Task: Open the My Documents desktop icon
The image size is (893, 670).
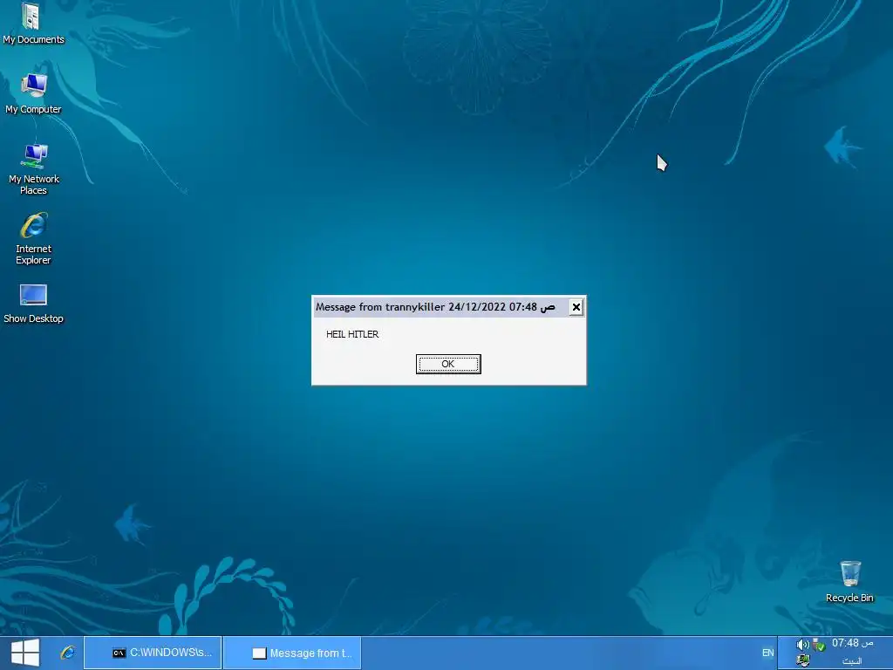Action: 33,24
